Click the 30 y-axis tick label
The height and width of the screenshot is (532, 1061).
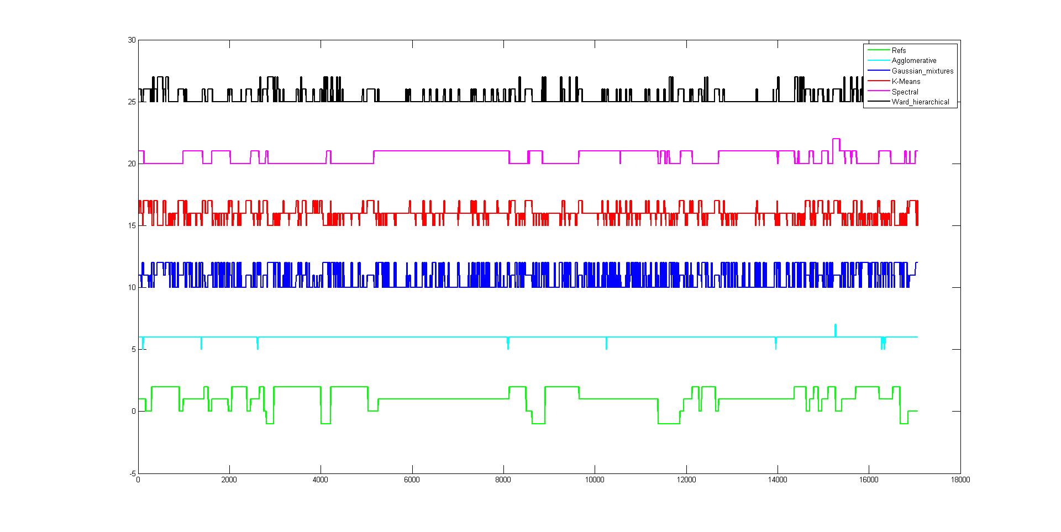tap(132, 40)
